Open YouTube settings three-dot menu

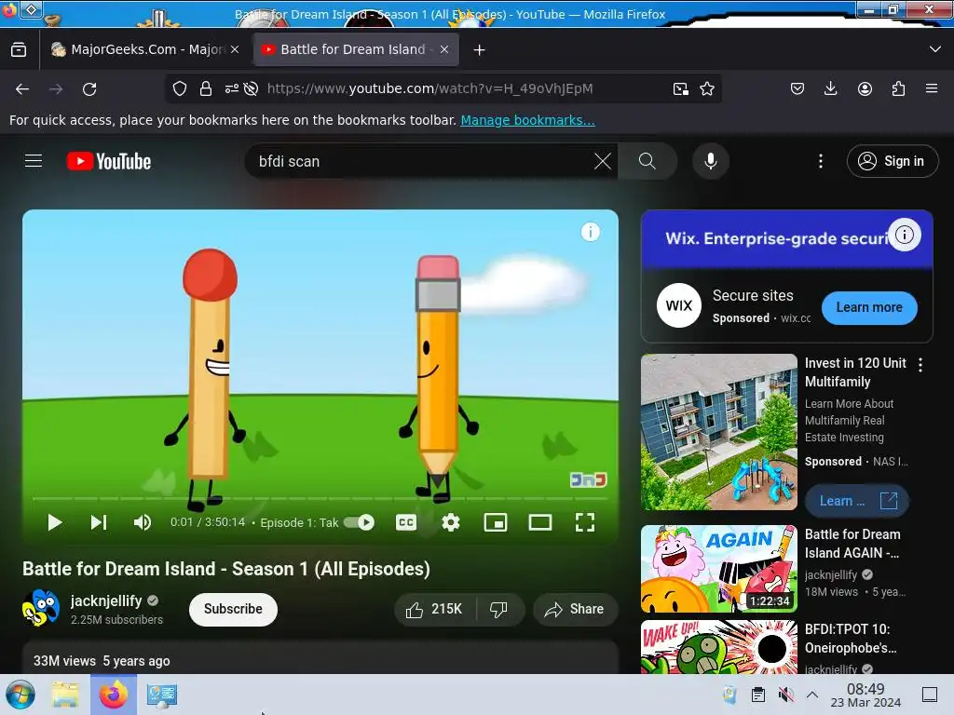point(821,161)
